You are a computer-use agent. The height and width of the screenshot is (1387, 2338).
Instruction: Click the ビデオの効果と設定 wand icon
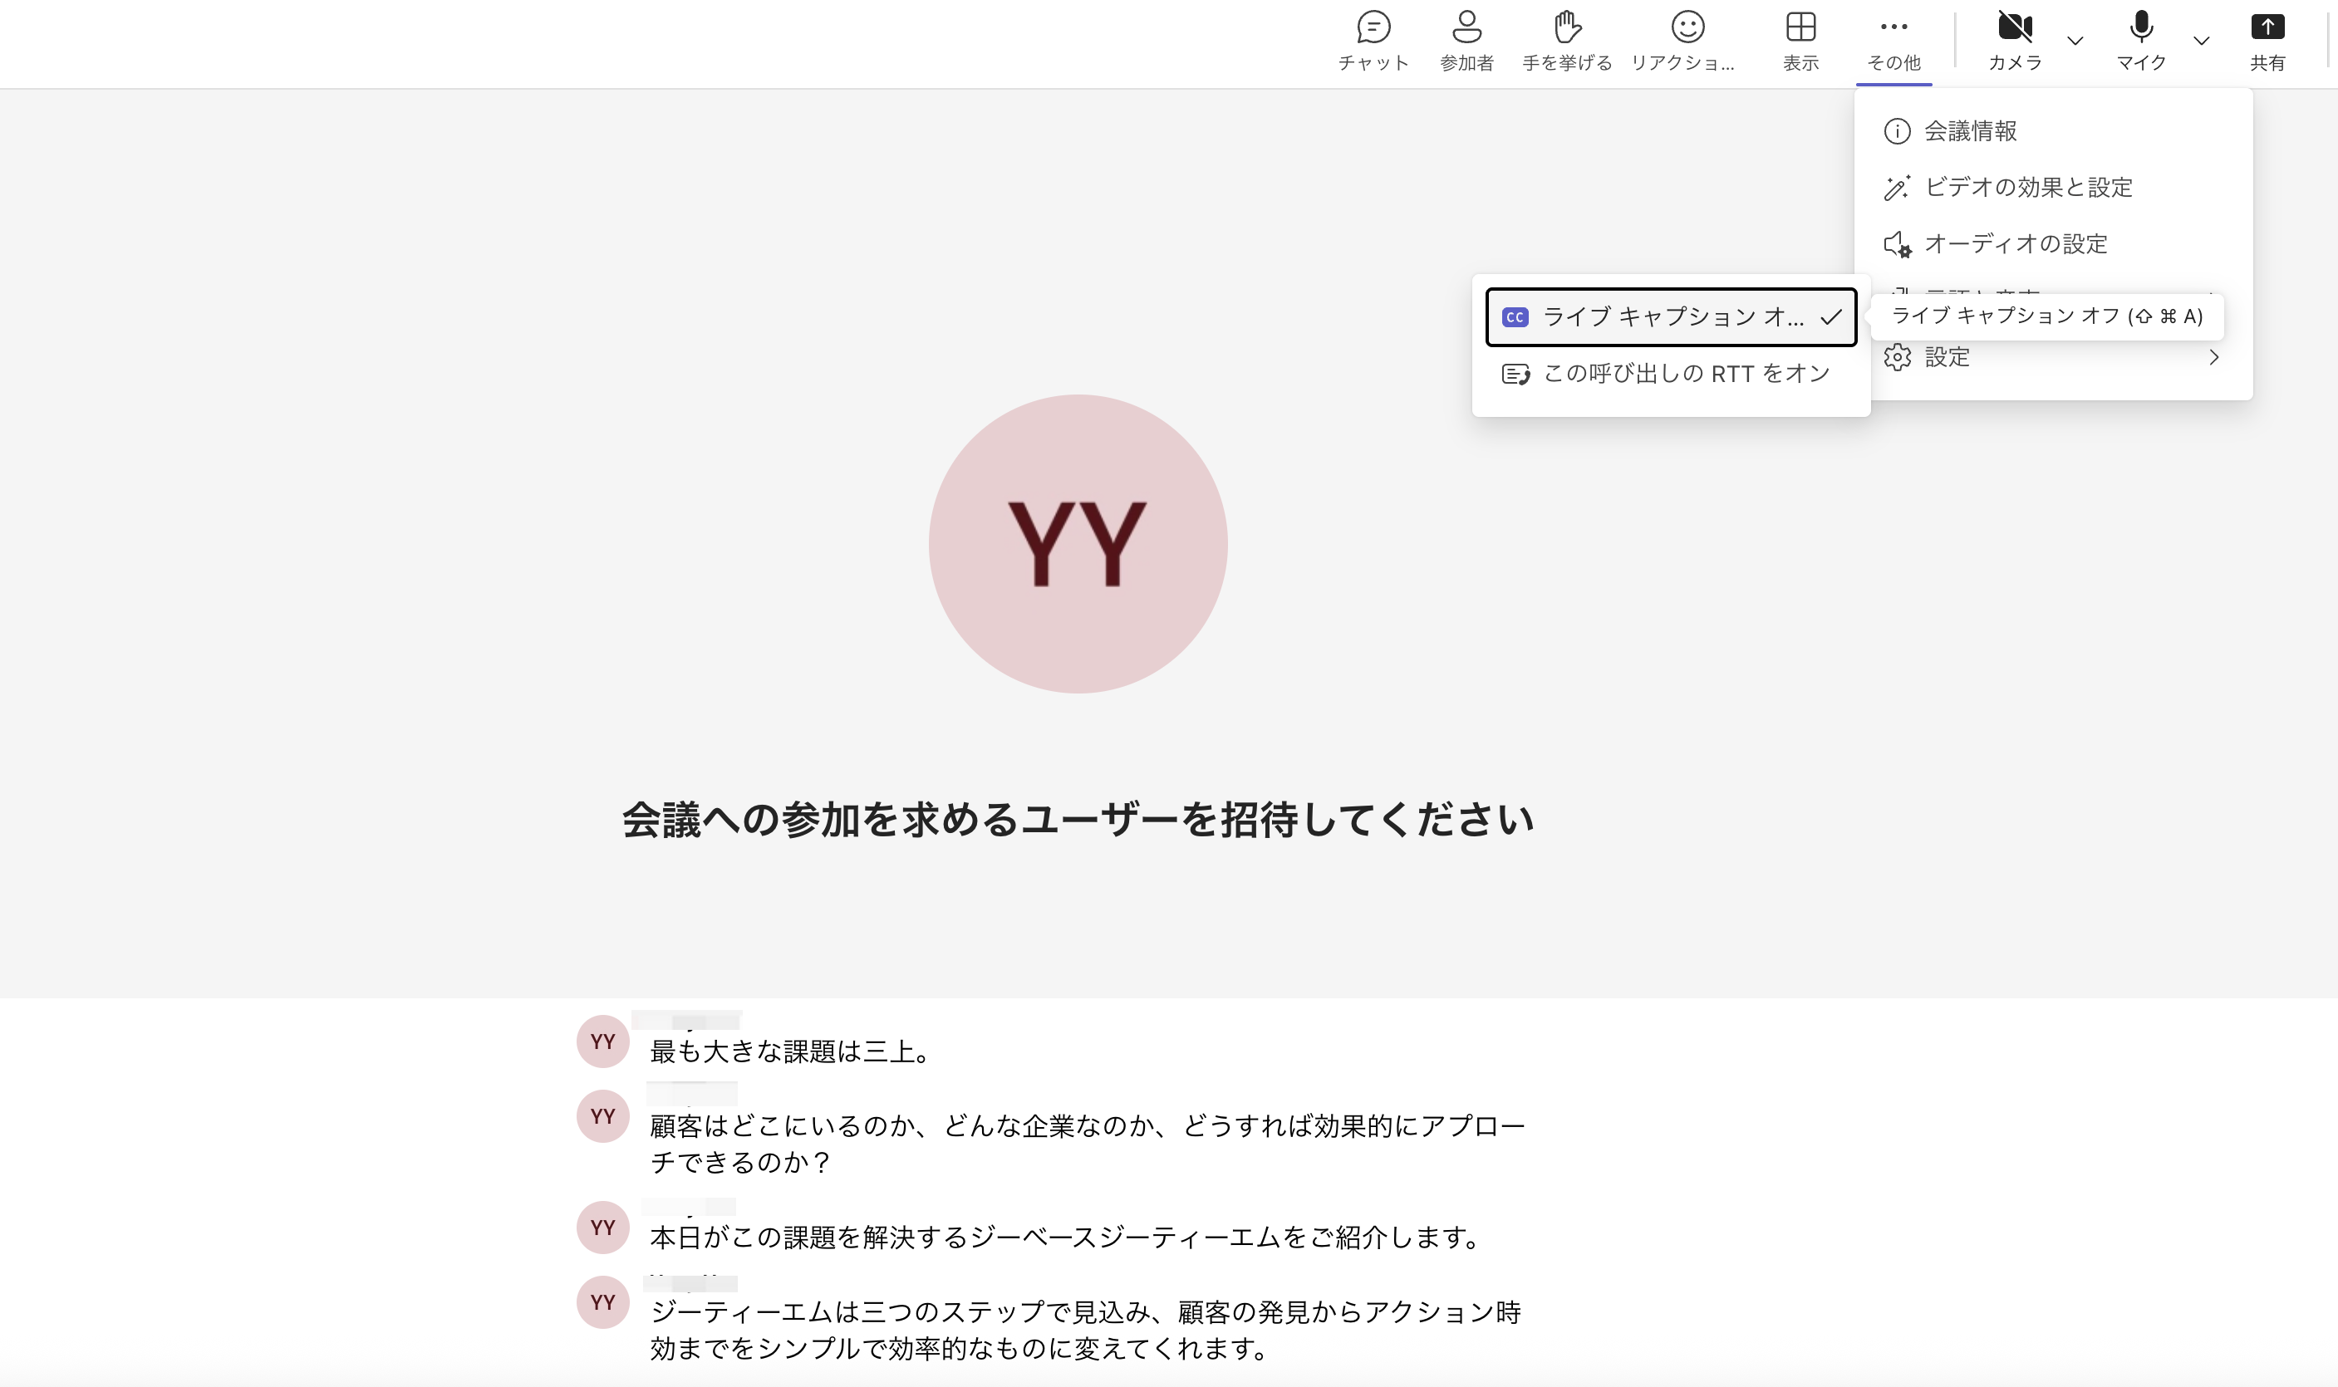click(1897, 188)
